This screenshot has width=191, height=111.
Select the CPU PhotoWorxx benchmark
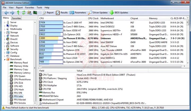[x=22, y=79]
